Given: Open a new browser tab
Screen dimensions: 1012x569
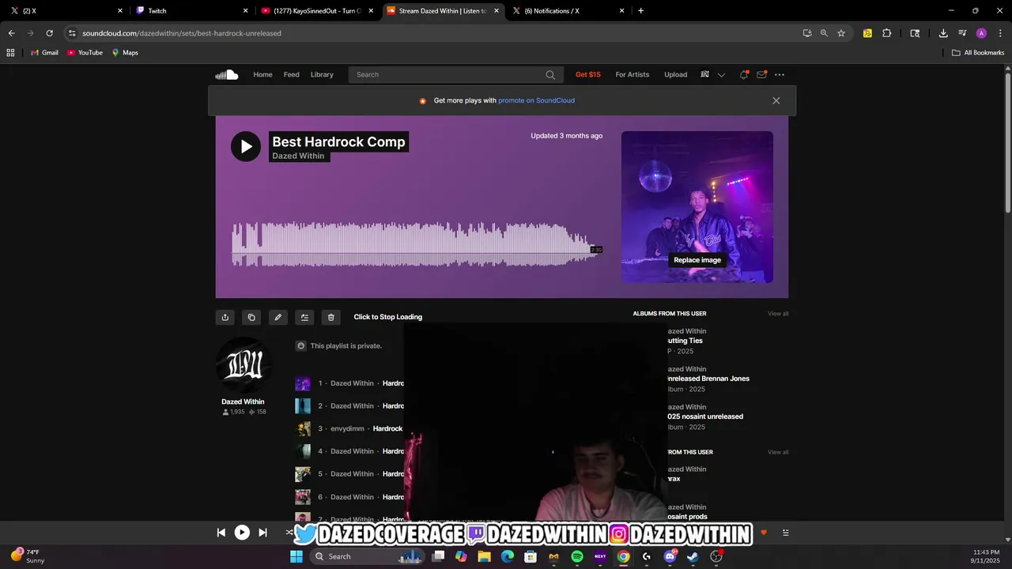Looking at the screenshot, I should 640,11.
